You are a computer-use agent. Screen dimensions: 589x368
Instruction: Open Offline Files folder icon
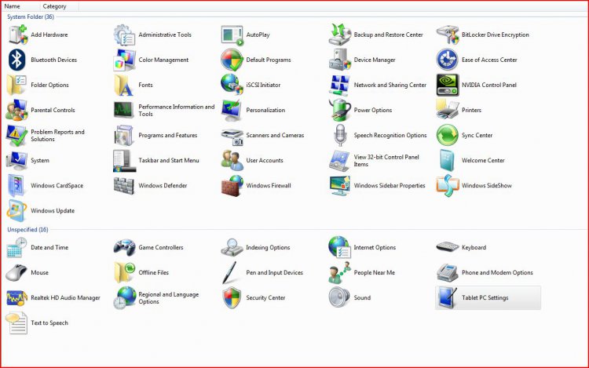tap(124, 272)
